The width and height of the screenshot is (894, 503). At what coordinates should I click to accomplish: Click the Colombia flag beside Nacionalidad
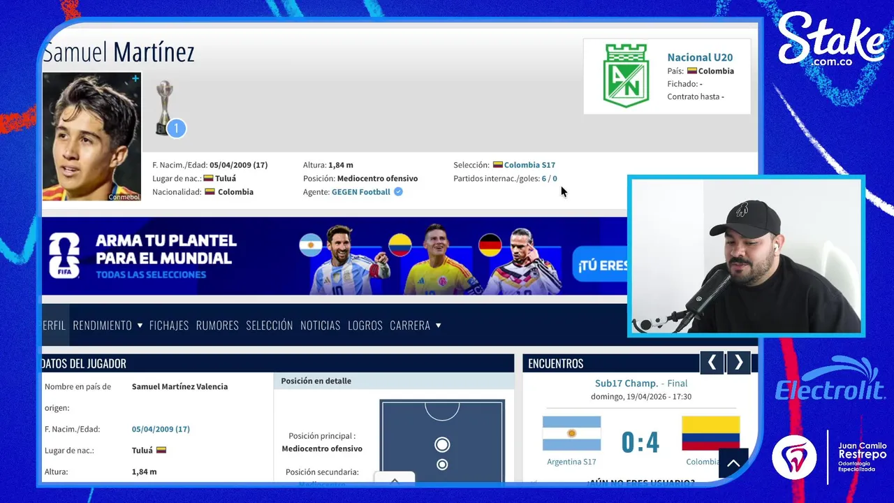(210, 191)
